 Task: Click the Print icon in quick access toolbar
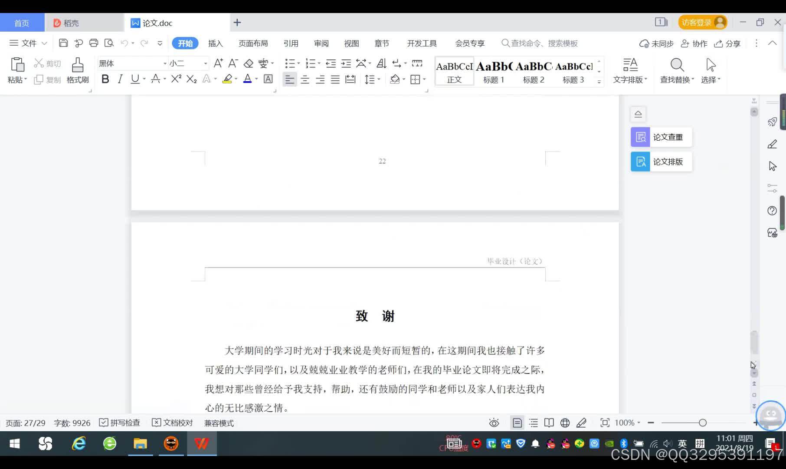(94, 43)
